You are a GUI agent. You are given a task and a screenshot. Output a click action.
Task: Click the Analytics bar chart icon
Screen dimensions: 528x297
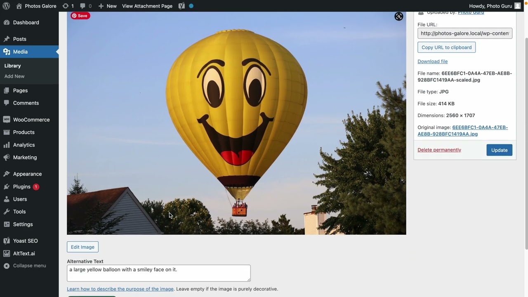pyautogui.click(x=7, y=145)
